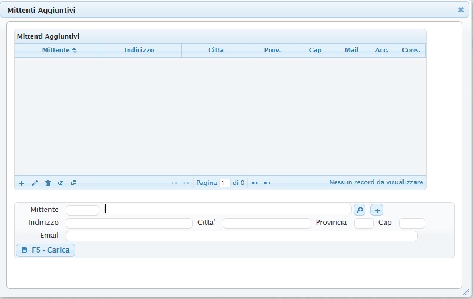Click the magnifier search icon next to Mittente
The width and height of the screenshot is (473, 299).
coord(360,210)
